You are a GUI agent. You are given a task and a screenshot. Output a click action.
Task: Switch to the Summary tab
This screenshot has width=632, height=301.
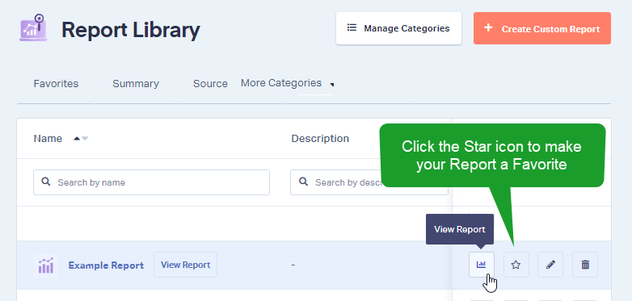click(136, 84)
